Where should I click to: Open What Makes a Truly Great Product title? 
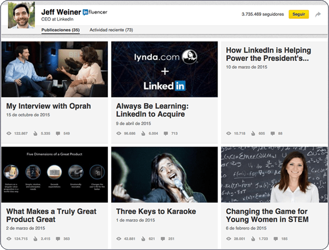tap(51, 215)
